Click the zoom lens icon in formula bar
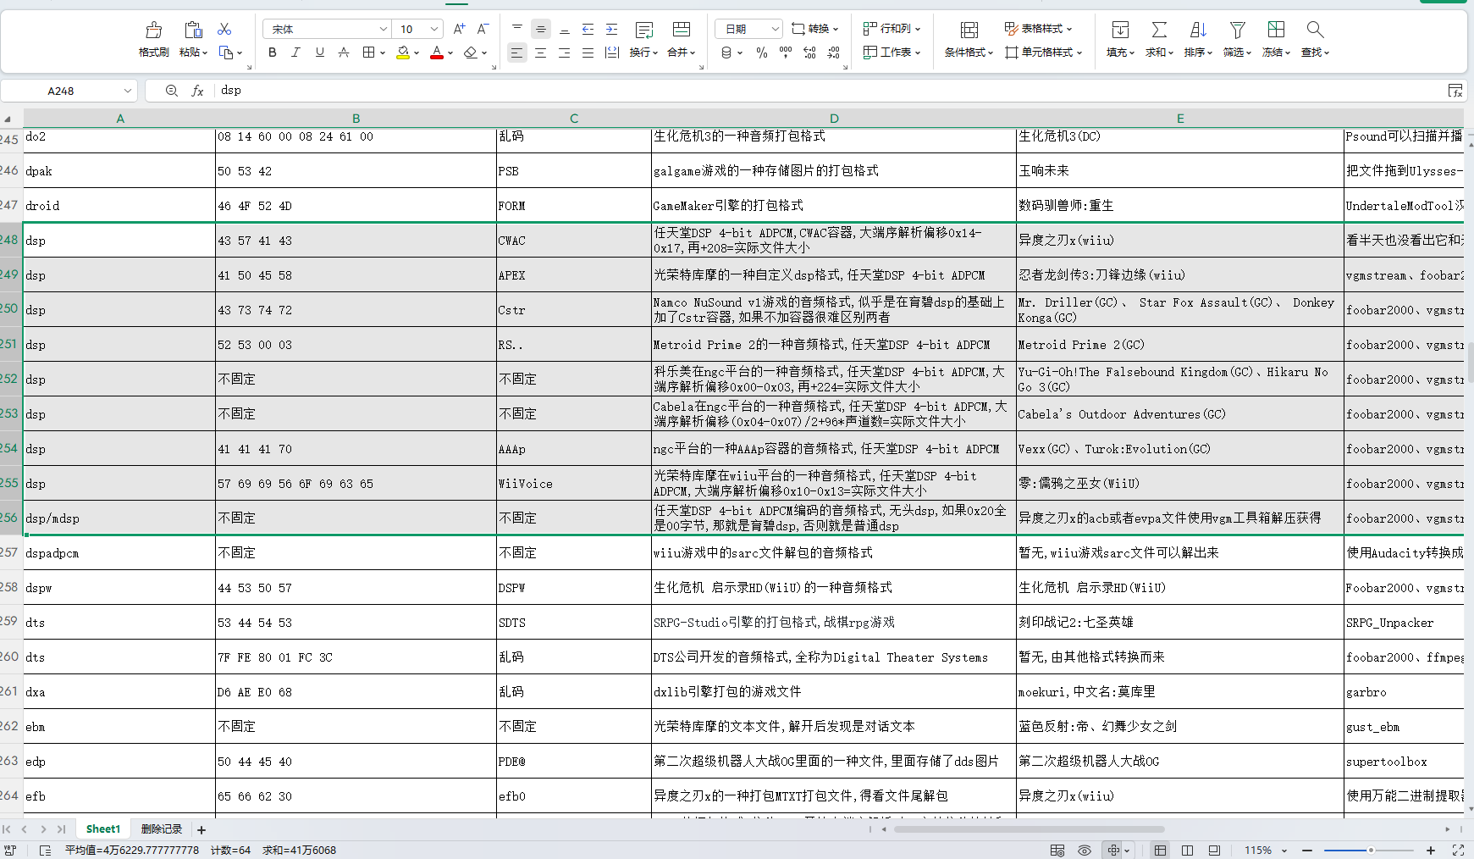Viewport: 1474px width, 859px height. click(172, 91)
